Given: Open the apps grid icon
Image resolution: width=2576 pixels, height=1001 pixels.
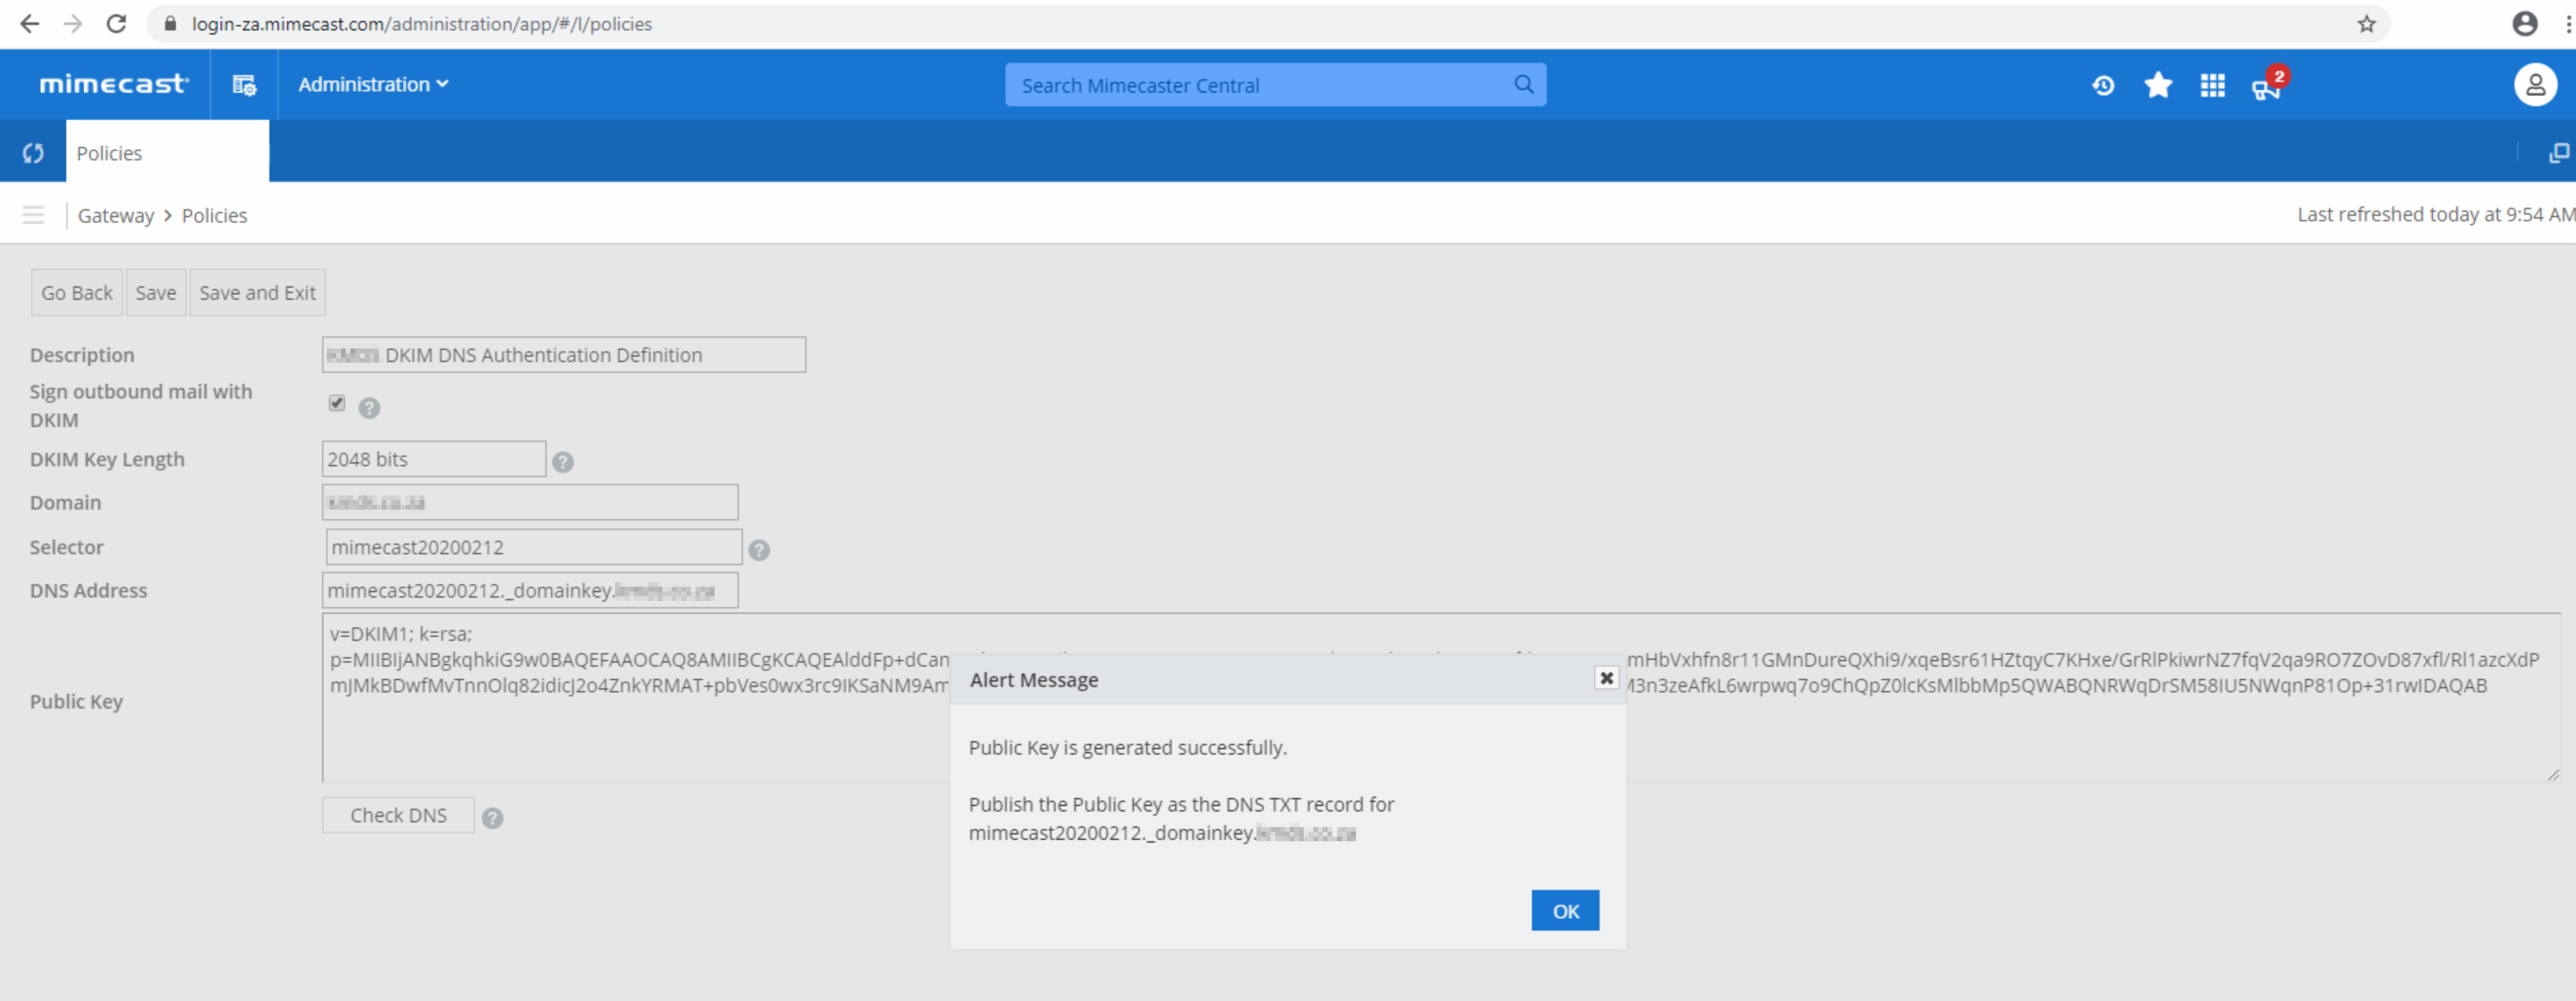Looking at the screenshot, I should (2212, 86).
